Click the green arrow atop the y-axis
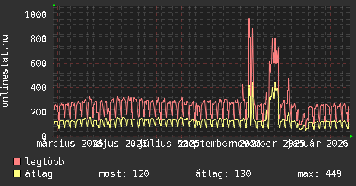This screenshot has width=356, height=186. pos(54,5)
